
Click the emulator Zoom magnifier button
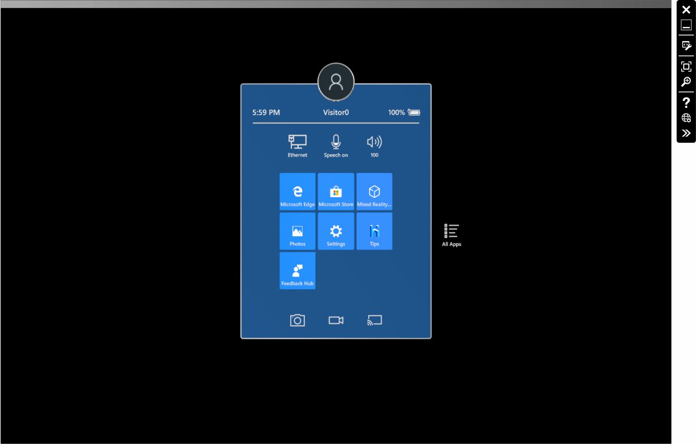tap(686, 82)
